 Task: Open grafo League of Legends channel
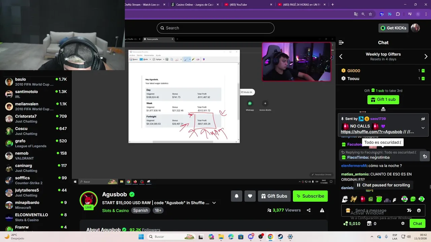coord(36,144)
